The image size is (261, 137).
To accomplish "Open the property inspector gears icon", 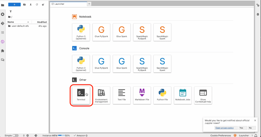I will click(x=258, y=5).
